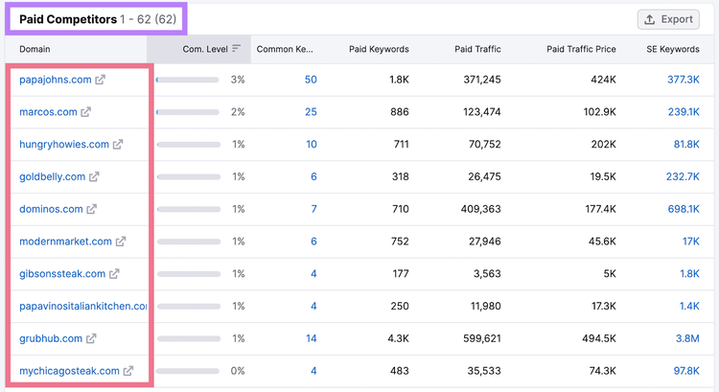Select the 4.3K paid keywords value
The image size is (719, 392).
(x=398, y=338)
